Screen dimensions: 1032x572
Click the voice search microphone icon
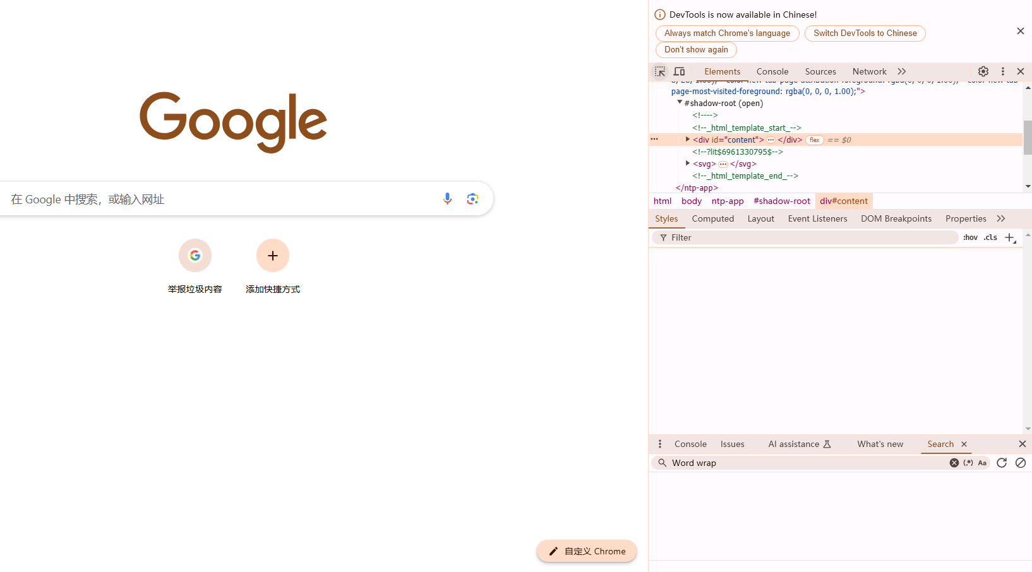[x=447, y=199]
